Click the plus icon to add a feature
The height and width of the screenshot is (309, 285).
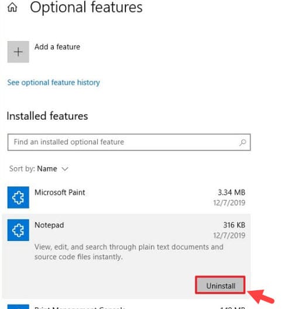click(18, 52)
